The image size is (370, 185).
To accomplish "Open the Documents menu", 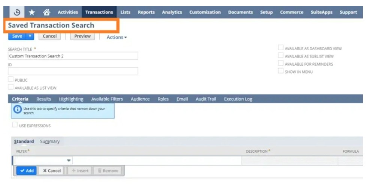I will [240, 12].
